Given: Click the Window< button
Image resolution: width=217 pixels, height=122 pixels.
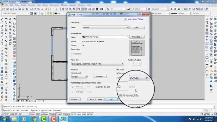Looking at the screenshot, I should 100,77.
